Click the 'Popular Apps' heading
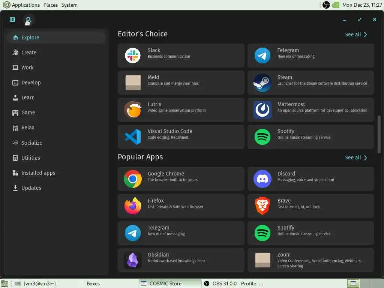This screenshot has height=288, width=384. point(140,157)
